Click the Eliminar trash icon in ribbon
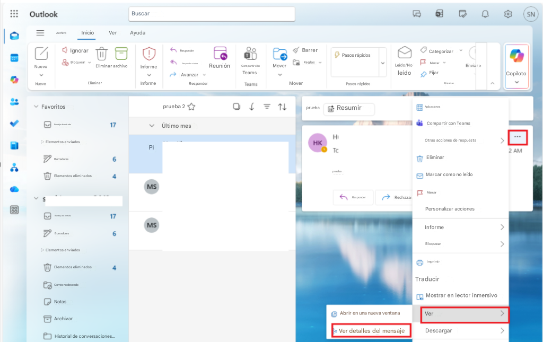This screenshot has width=543, height=342. [x=101, y=54]
